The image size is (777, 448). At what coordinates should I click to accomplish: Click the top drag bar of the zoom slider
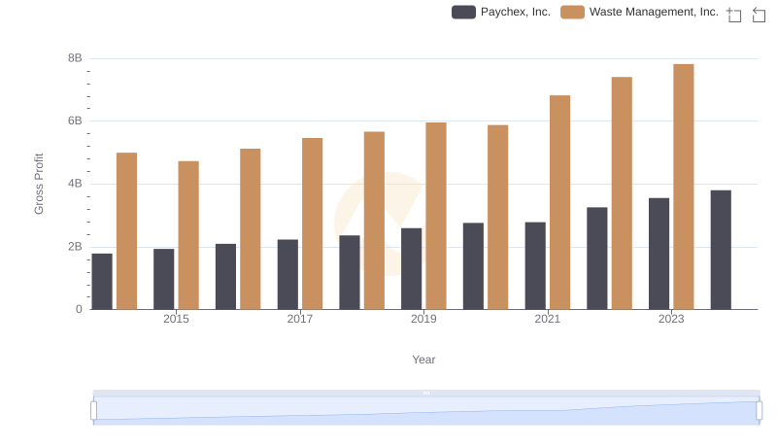[x=426, y=393]
